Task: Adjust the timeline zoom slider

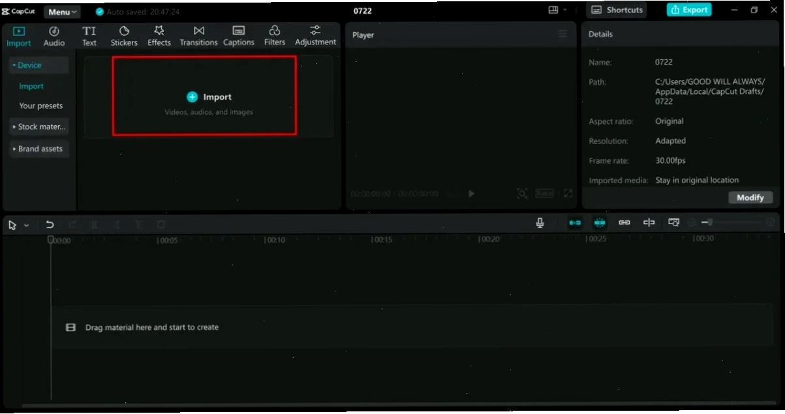Action: point(731,223)
